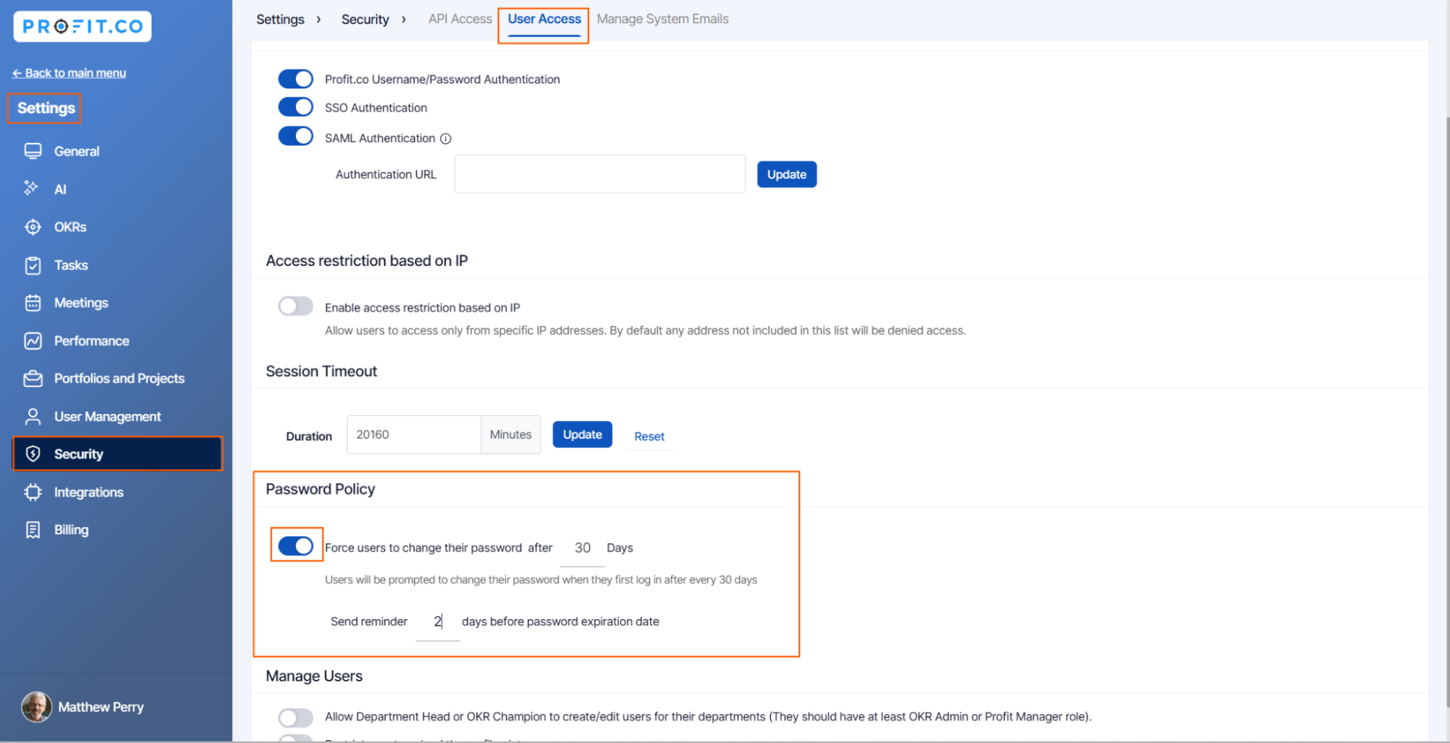Click Matthew Perry profile avatar
1450x743 pixels.
(36, 707)
